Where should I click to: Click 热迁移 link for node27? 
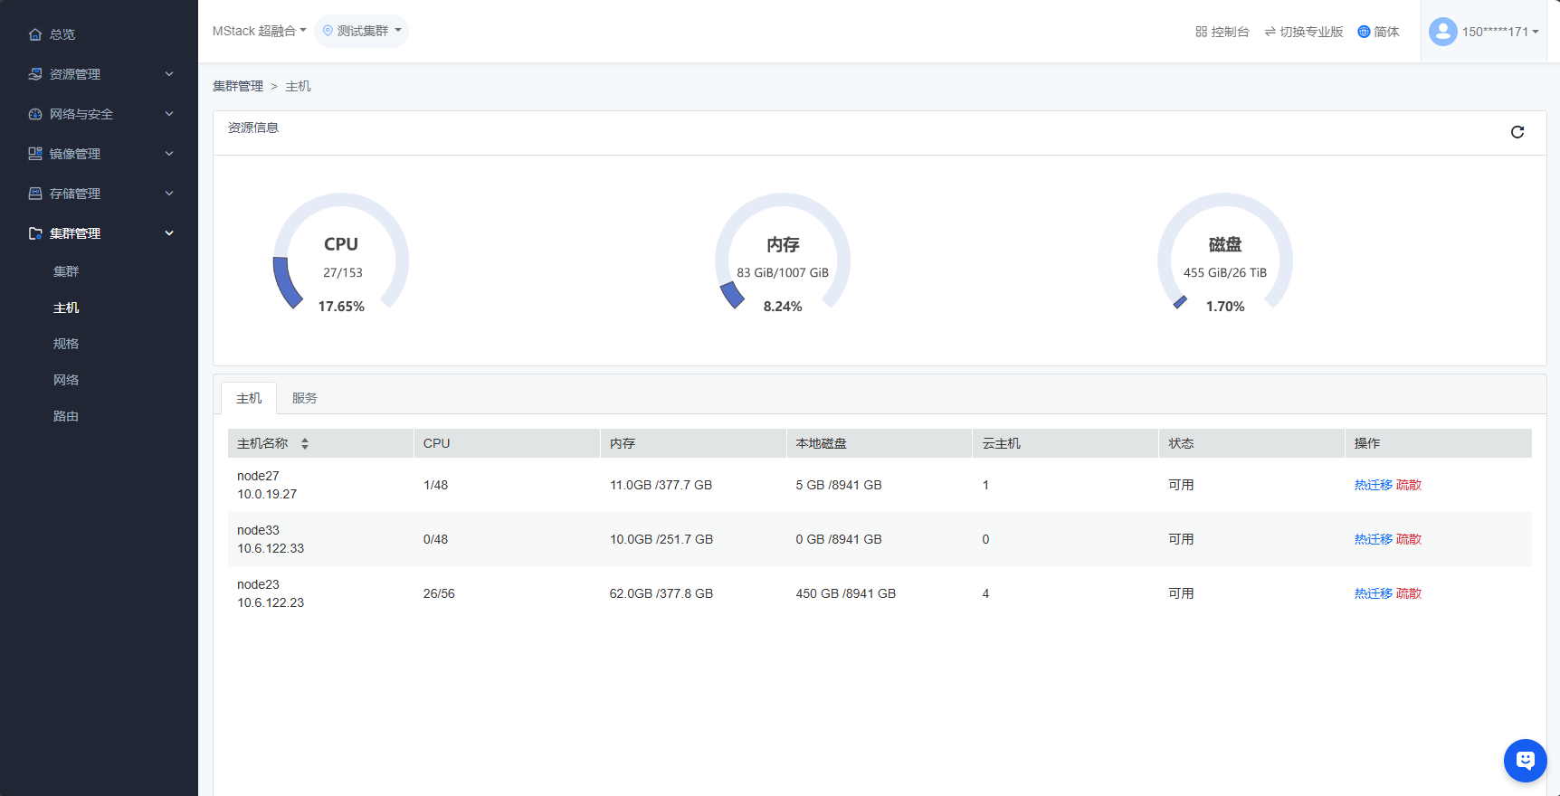tap(1373, 485)
